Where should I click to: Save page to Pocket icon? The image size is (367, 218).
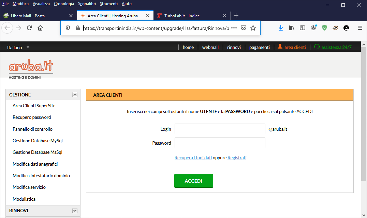click(x=244, y=28)
